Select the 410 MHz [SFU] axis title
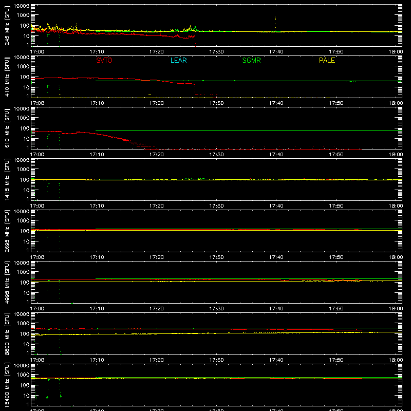 (7, 77)
